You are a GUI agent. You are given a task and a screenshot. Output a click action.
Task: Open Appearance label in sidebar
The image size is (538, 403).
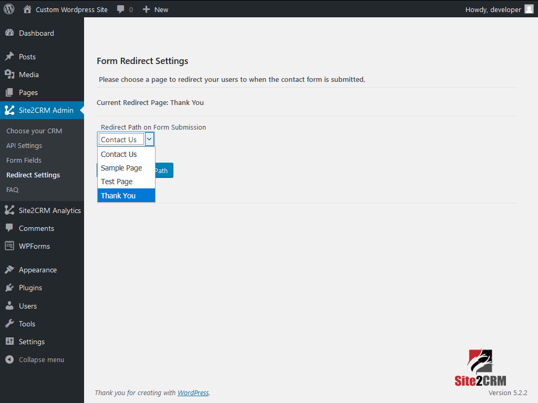[x=38, y=270]
